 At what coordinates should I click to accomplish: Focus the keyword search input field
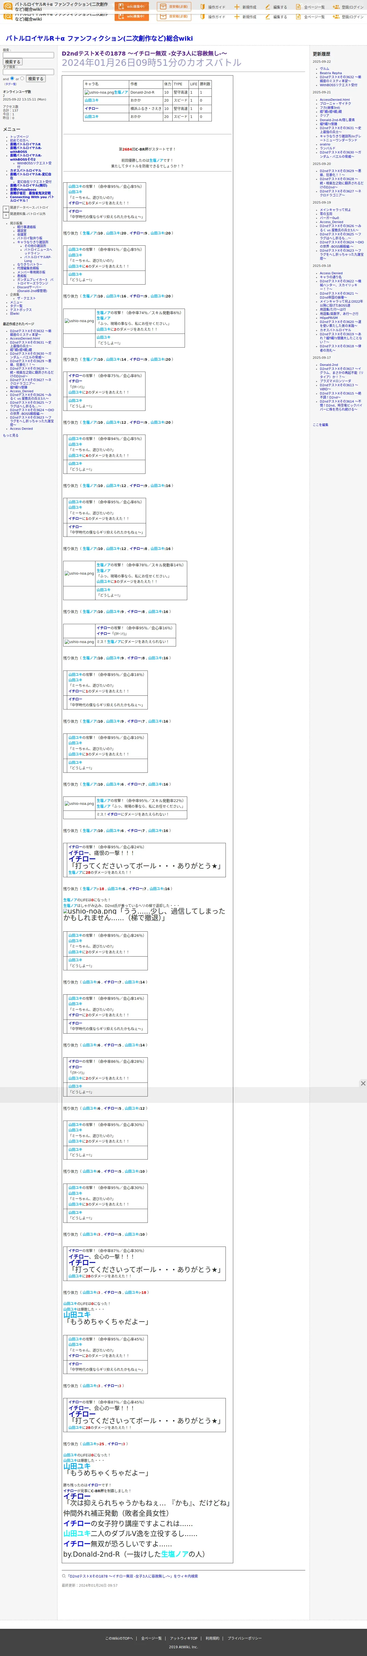click(x=28, y=55)
